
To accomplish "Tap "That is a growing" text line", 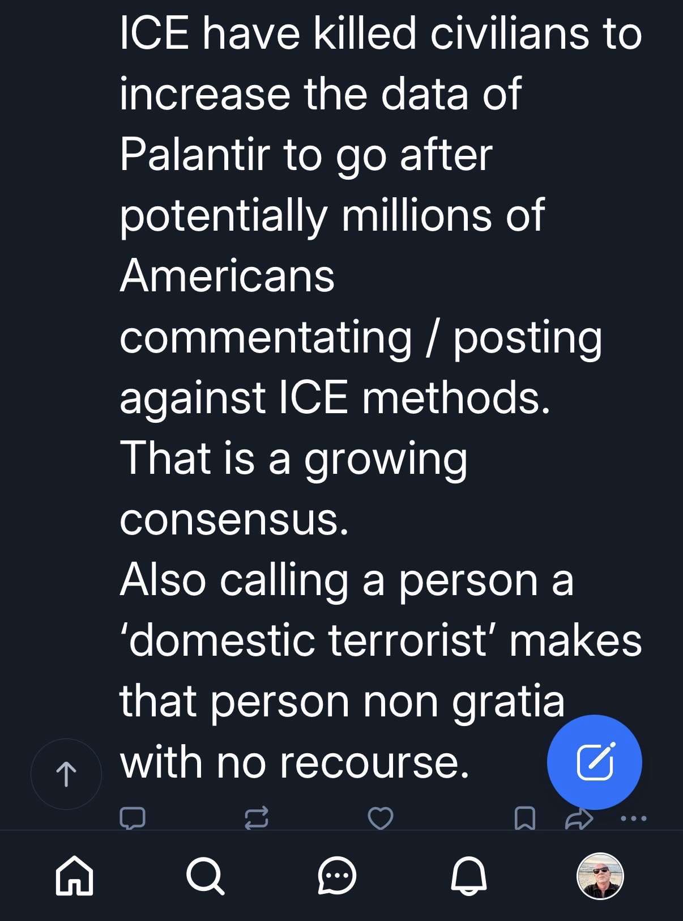I will click(293, 458).
